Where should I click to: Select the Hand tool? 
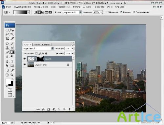7,75
